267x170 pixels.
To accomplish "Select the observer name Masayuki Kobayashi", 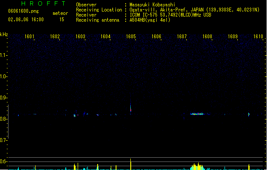I will point(152,5).
